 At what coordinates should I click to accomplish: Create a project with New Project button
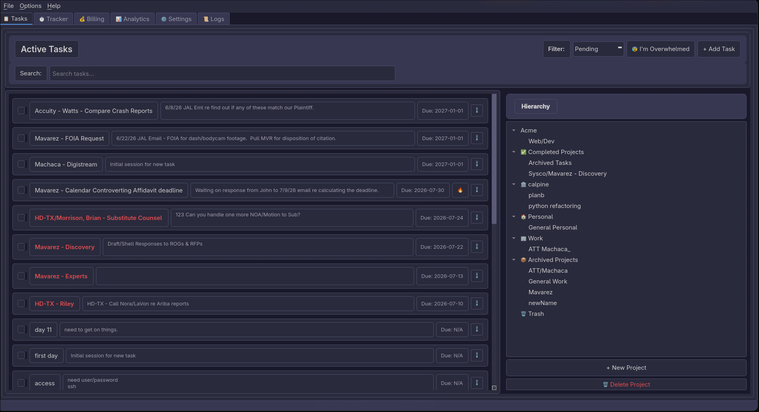tap(626, 367)
